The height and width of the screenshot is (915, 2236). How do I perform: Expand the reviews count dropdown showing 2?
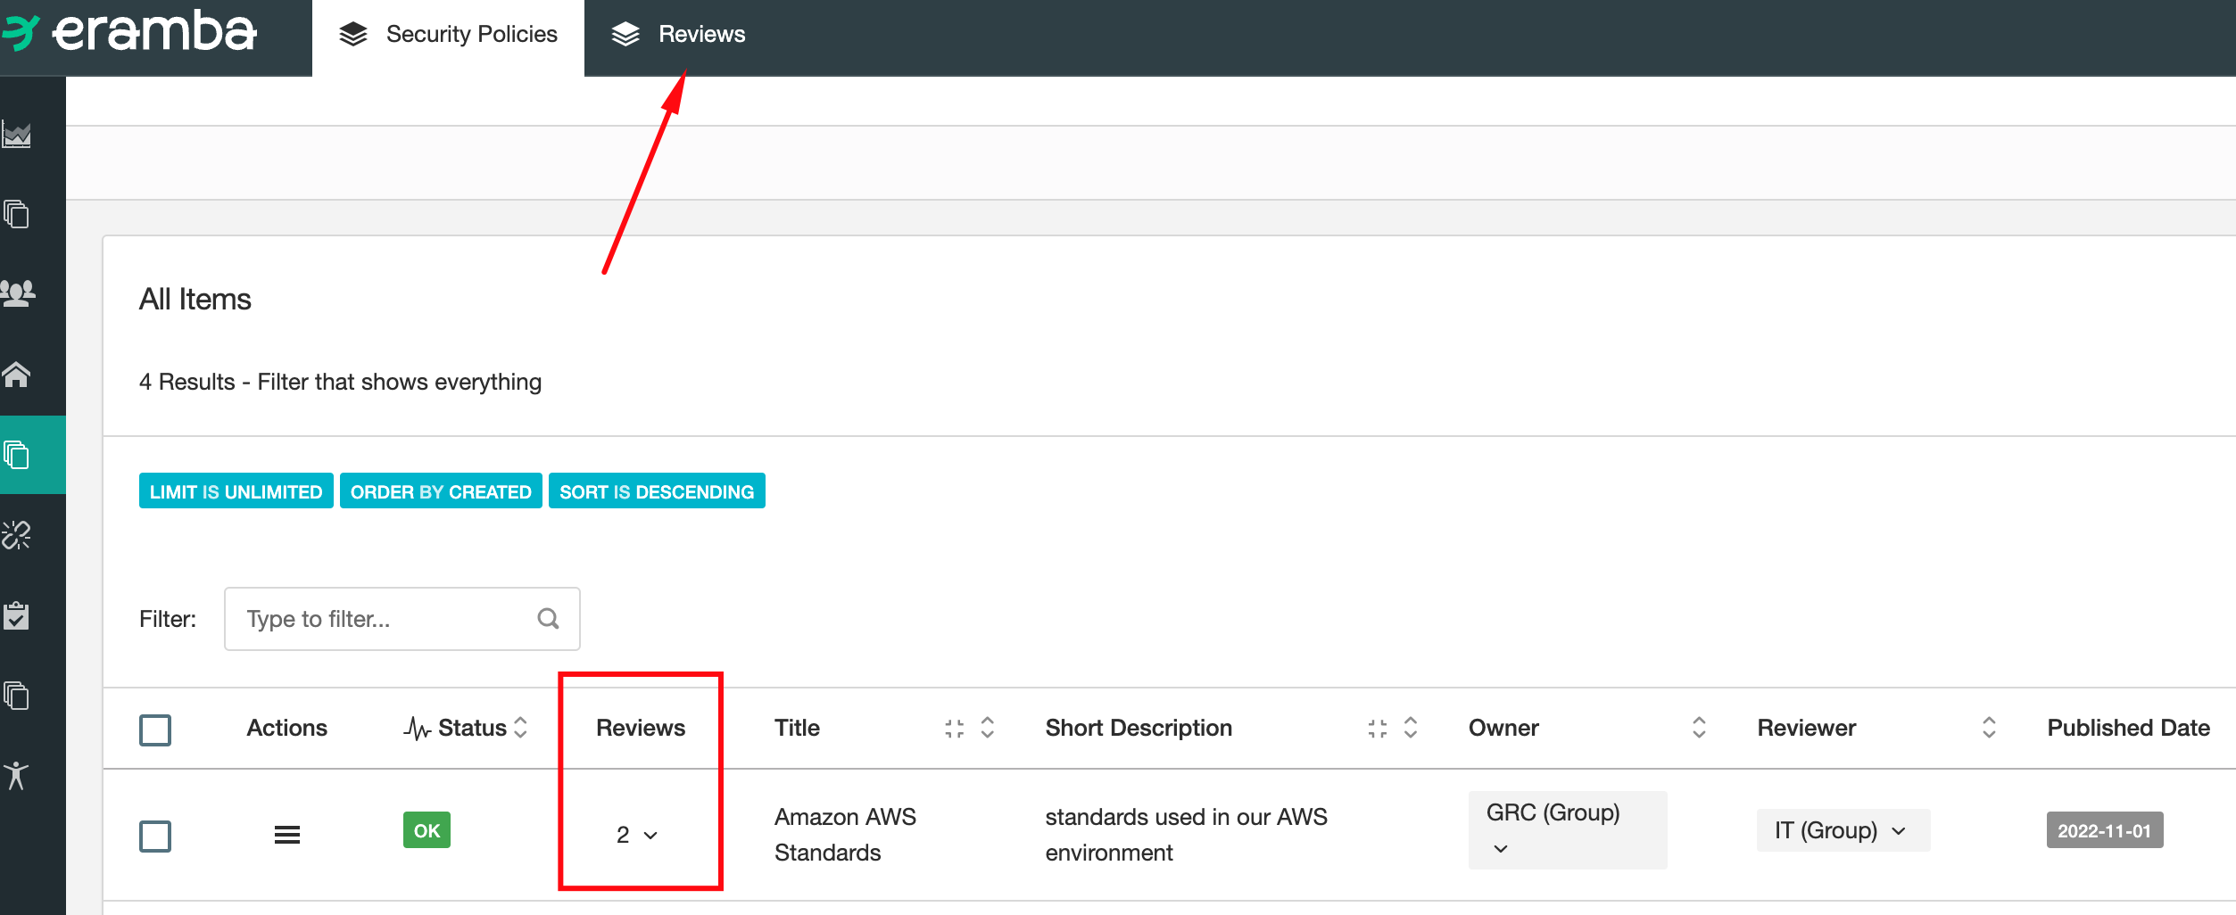coord(637,835)
